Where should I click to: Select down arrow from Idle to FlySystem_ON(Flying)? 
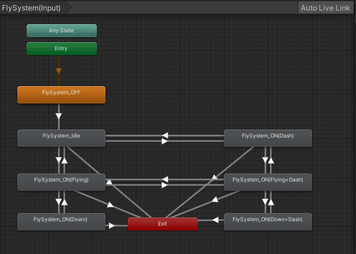pos(58,160)
